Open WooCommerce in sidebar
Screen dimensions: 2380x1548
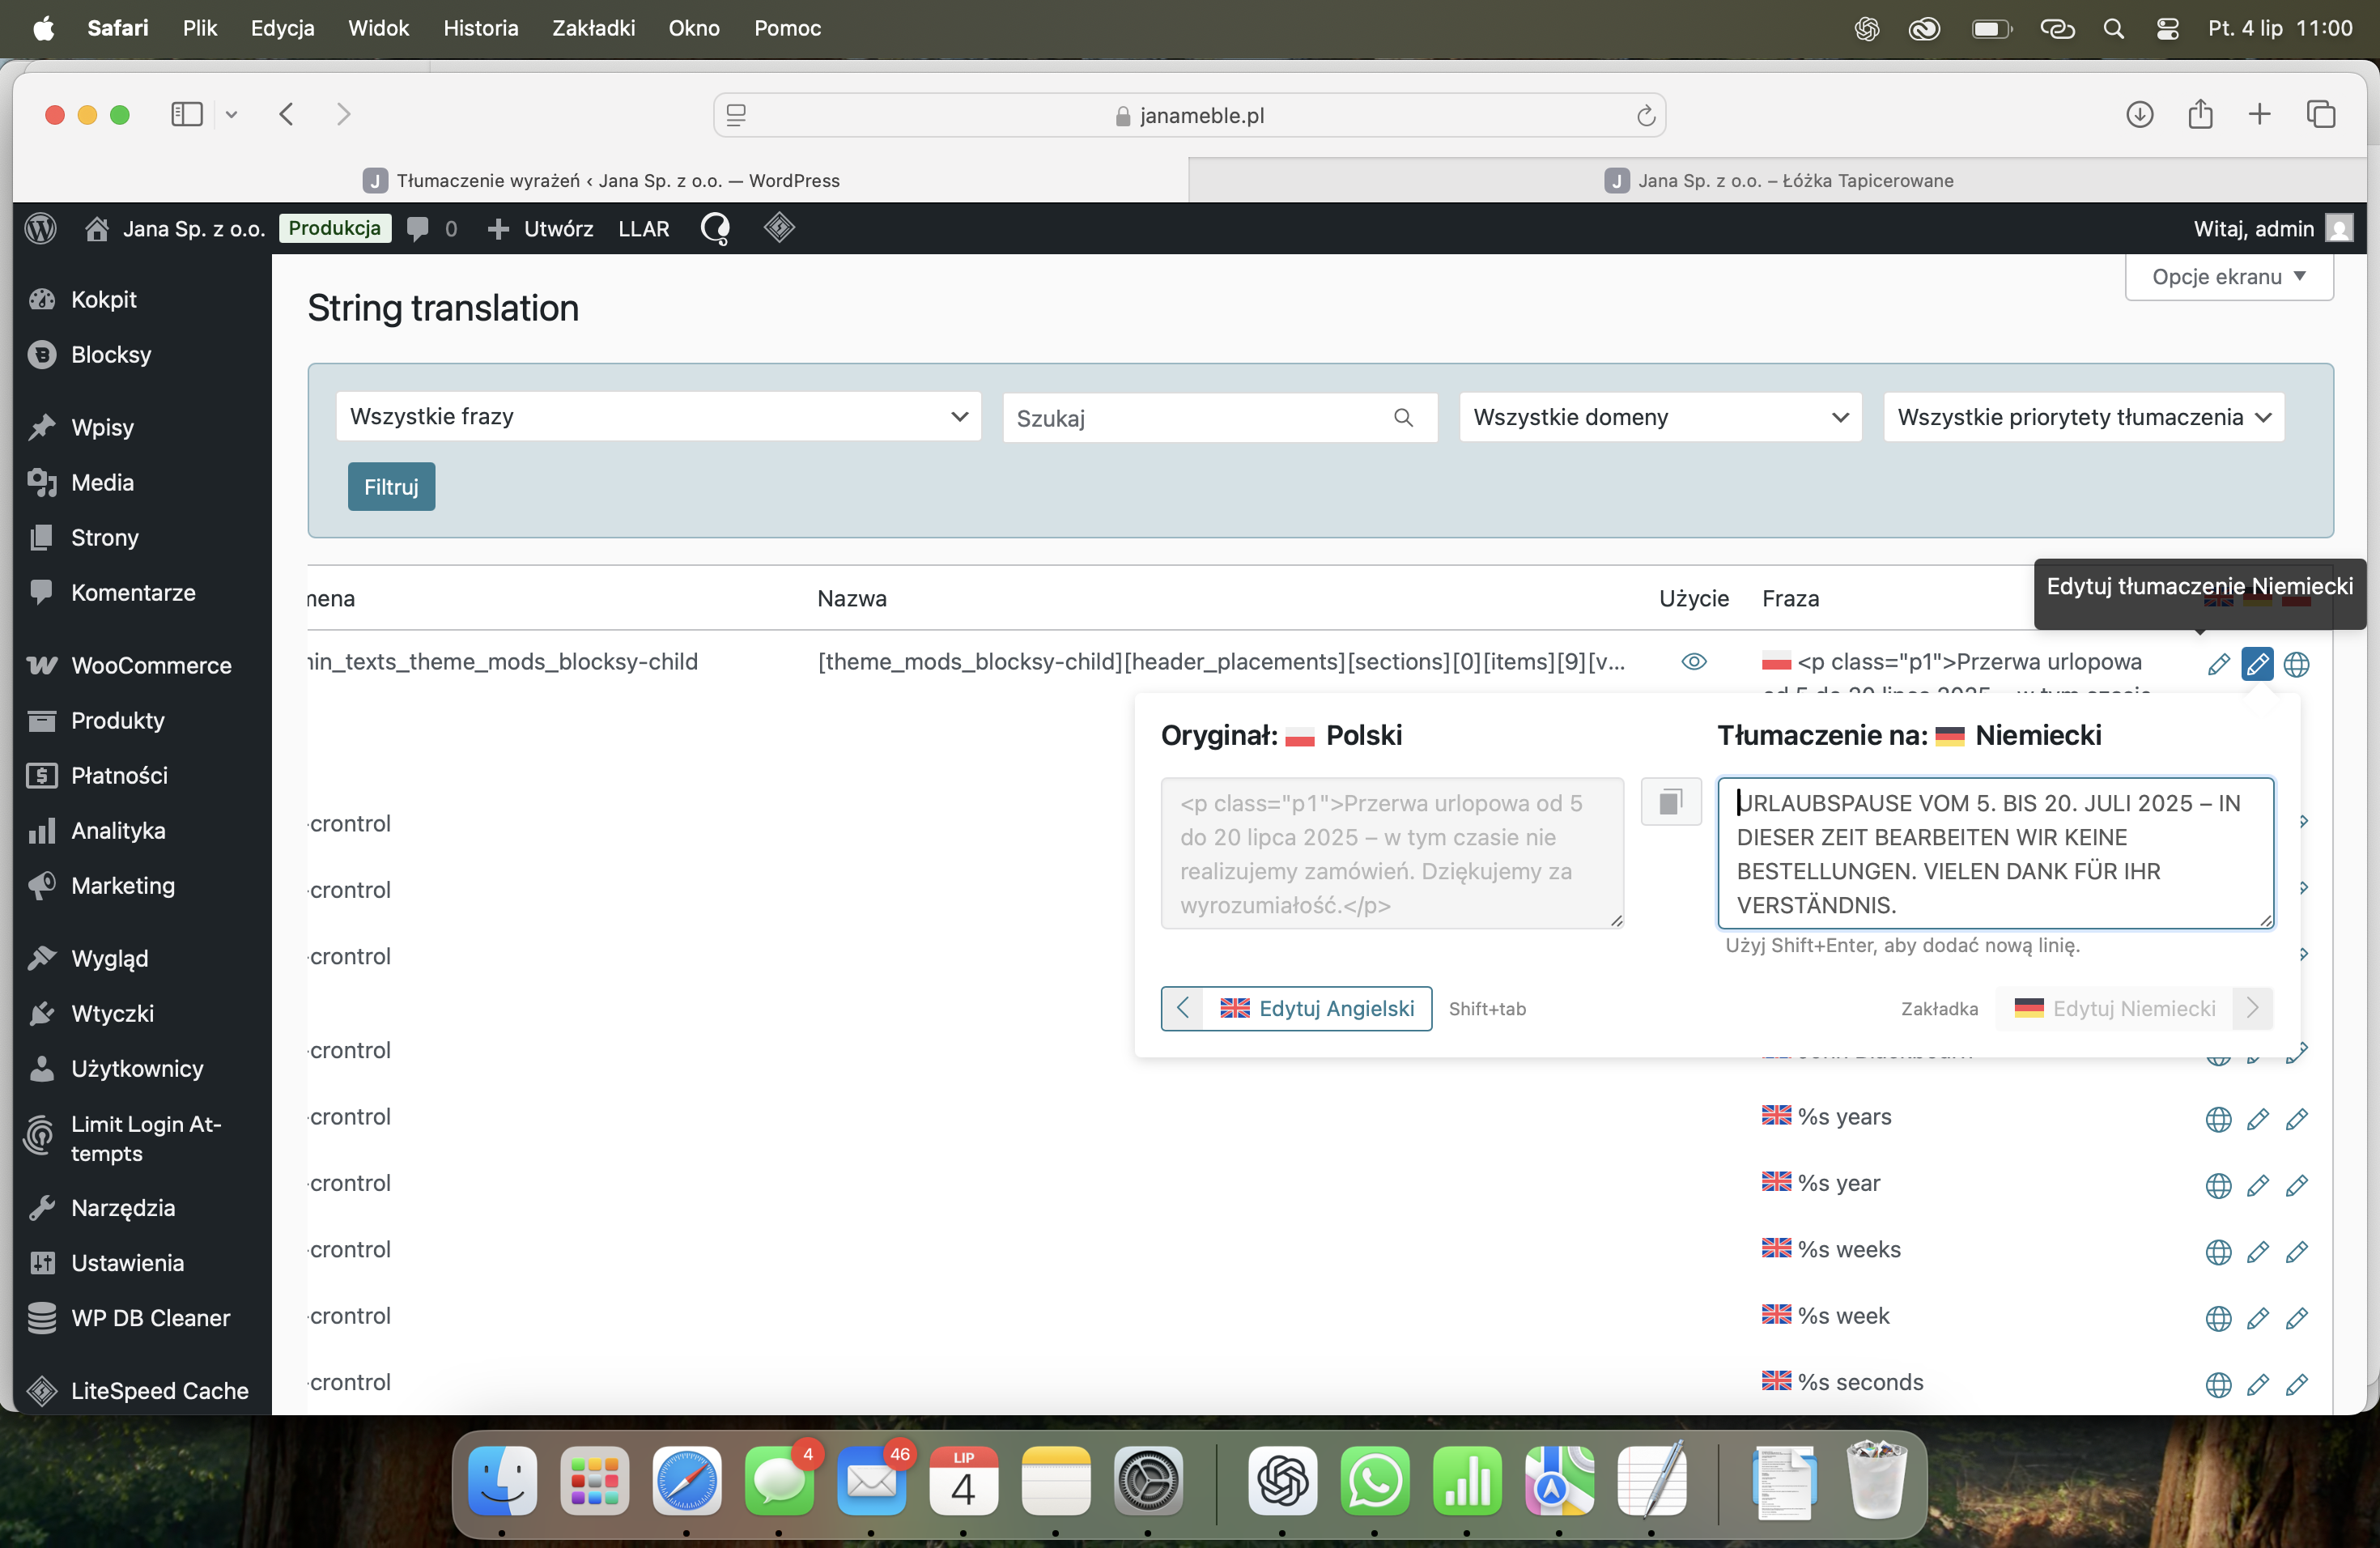coord(150,665)
